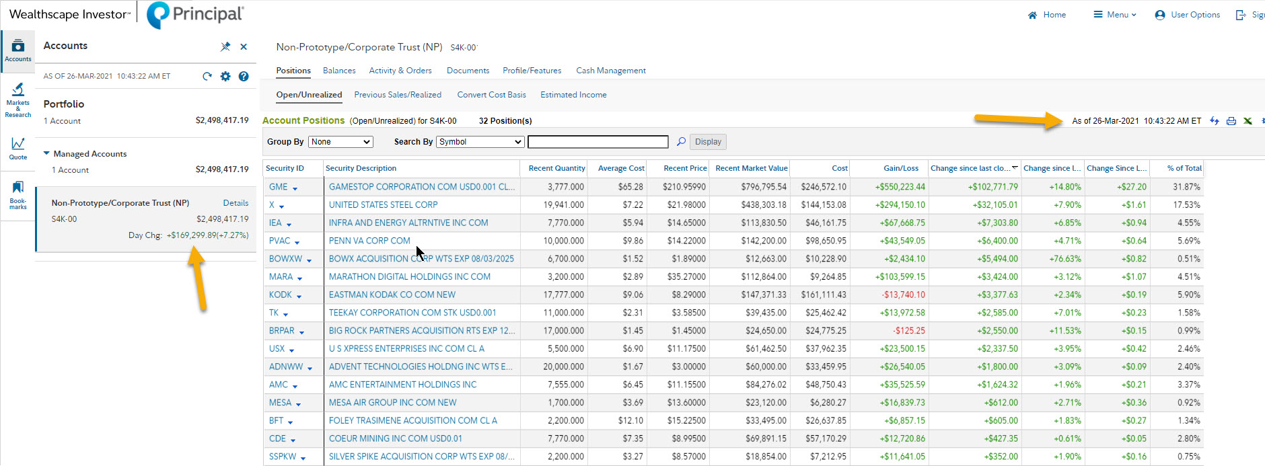Collapse the Managed Accounts section
The width and height of the screenshot is (1265, 466).
46,153
